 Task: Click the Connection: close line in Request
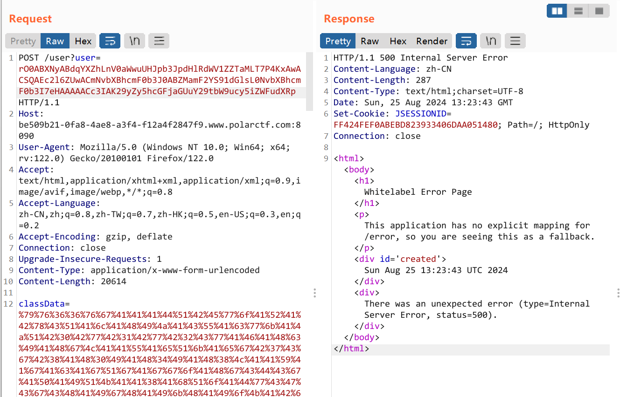coord(62,248)
